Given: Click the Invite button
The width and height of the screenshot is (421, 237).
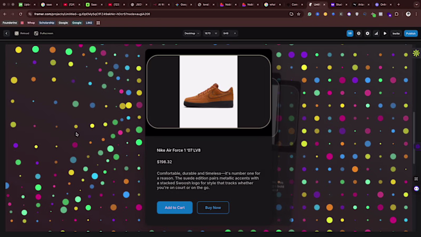Looking at the screenshot, I should point(396,33).
